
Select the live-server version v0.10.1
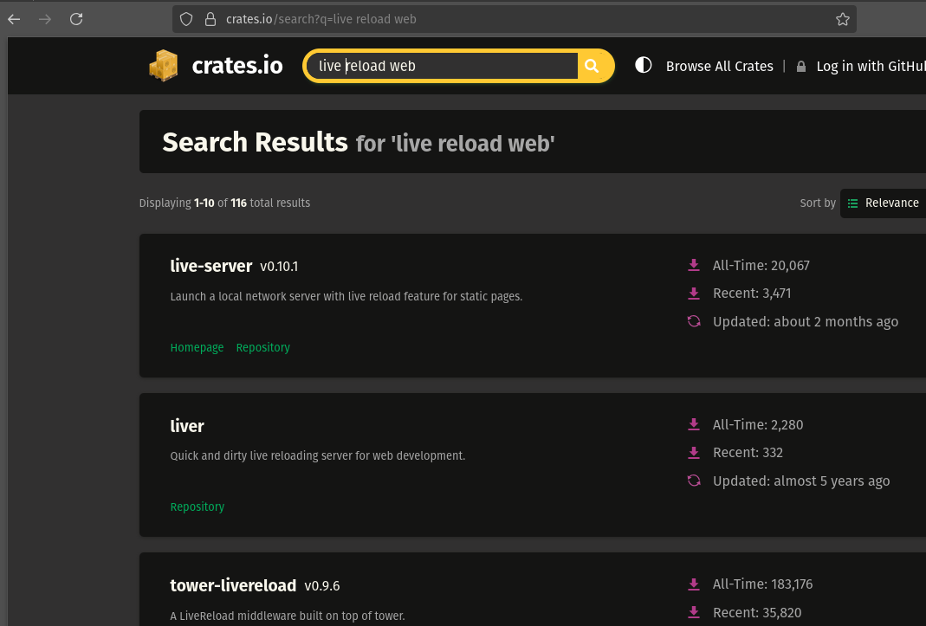point(279,267)
